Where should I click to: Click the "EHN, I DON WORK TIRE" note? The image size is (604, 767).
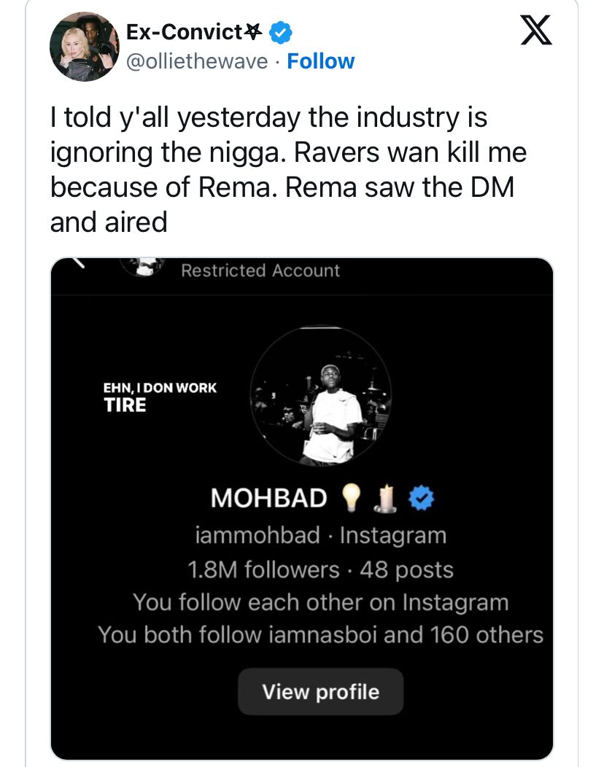coord(160,397)
